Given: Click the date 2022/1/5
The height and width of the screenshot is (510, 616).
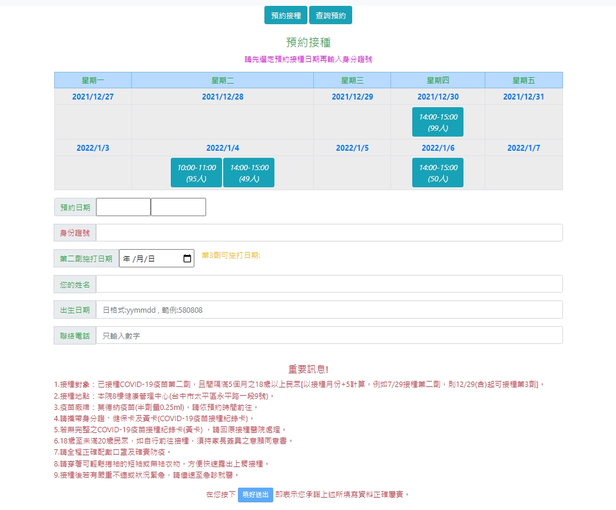Looking at the screenshot, I should [352, 148].
